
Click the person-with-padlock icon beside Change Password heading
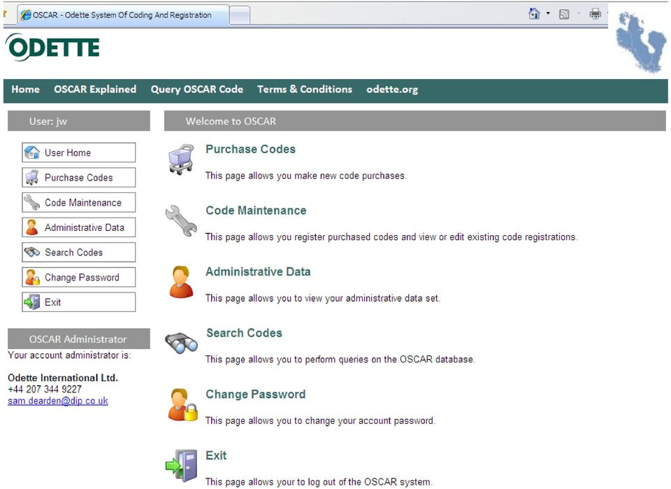pos(182,404)
